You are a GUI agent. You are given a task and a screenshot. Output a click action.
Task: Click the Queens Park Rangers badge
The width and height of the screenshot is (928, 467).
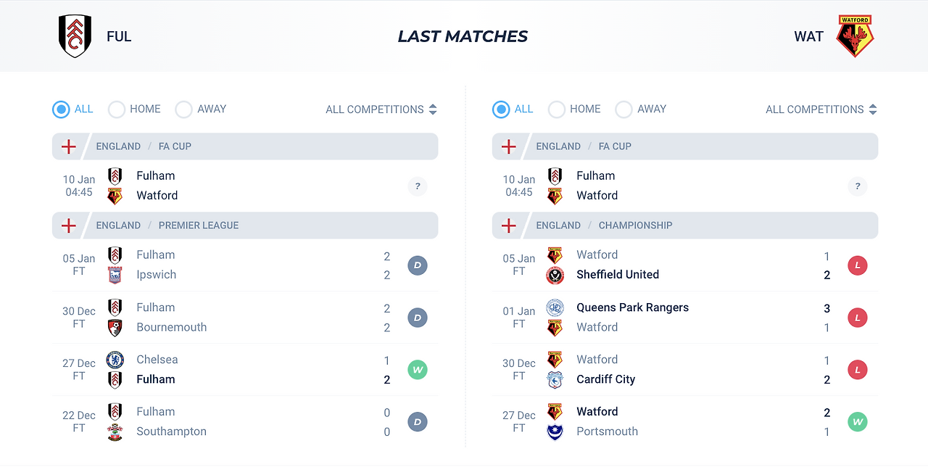click(555, 307)
